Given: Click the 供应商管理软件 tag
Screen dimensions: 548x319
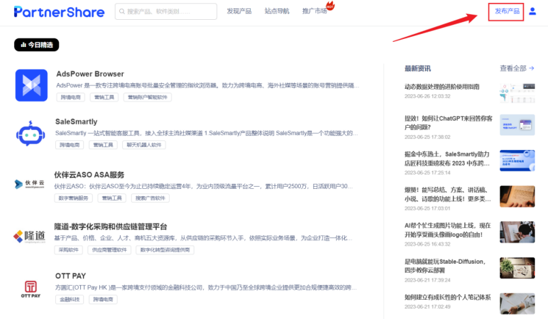Looking at the screenshot, I should point(110,250).
